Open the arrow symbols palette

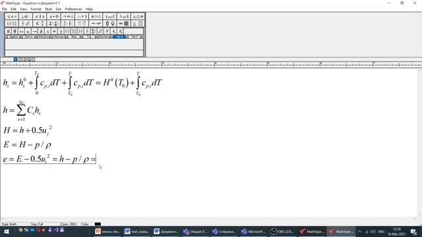(68, 16)
